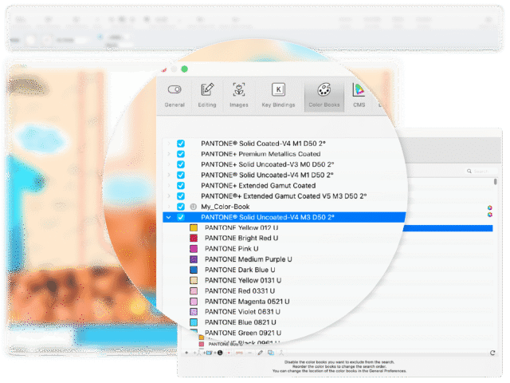Collapse PANTONE Solid Uncoated-V4 M3 D50 book
The image size is (510, 383).
169,217
